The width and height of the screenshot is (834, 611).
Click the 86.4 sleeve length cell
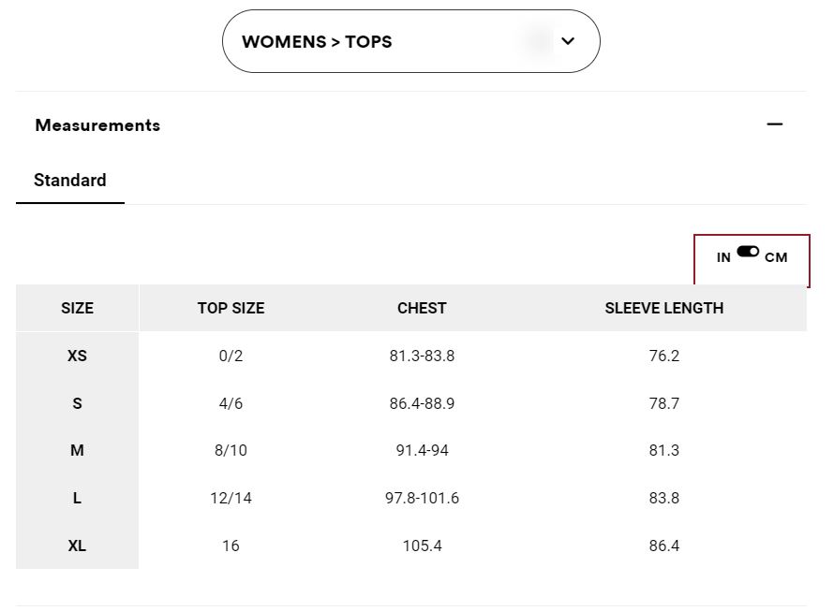[x=663, y=546]
